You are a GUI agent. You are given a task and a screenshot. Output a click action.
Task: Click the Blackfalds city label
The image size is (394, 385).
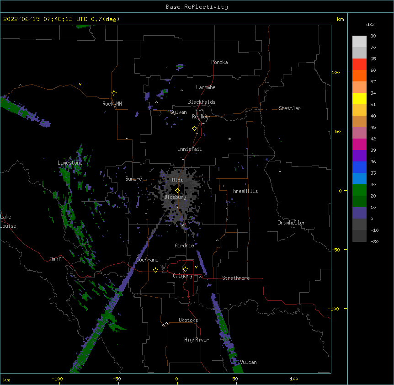pyautogui.click(x=202, y=102)
